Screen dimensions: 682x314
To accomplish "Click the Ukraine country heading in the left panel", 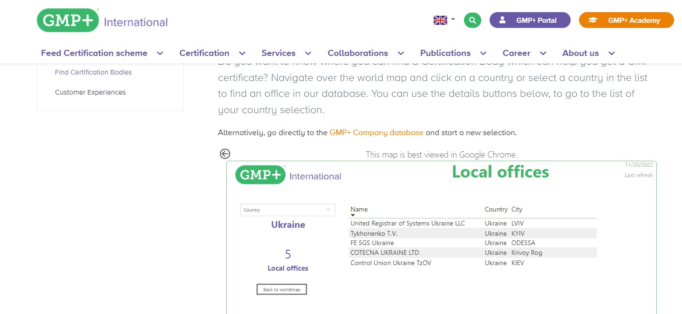I will pos(288,225).
